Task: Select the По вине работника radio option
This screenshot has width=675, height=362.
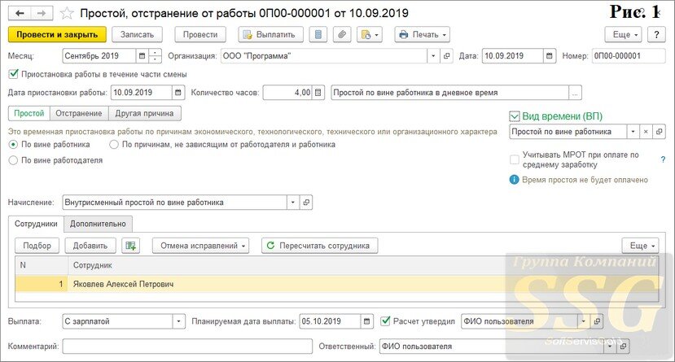Action: 13,145
